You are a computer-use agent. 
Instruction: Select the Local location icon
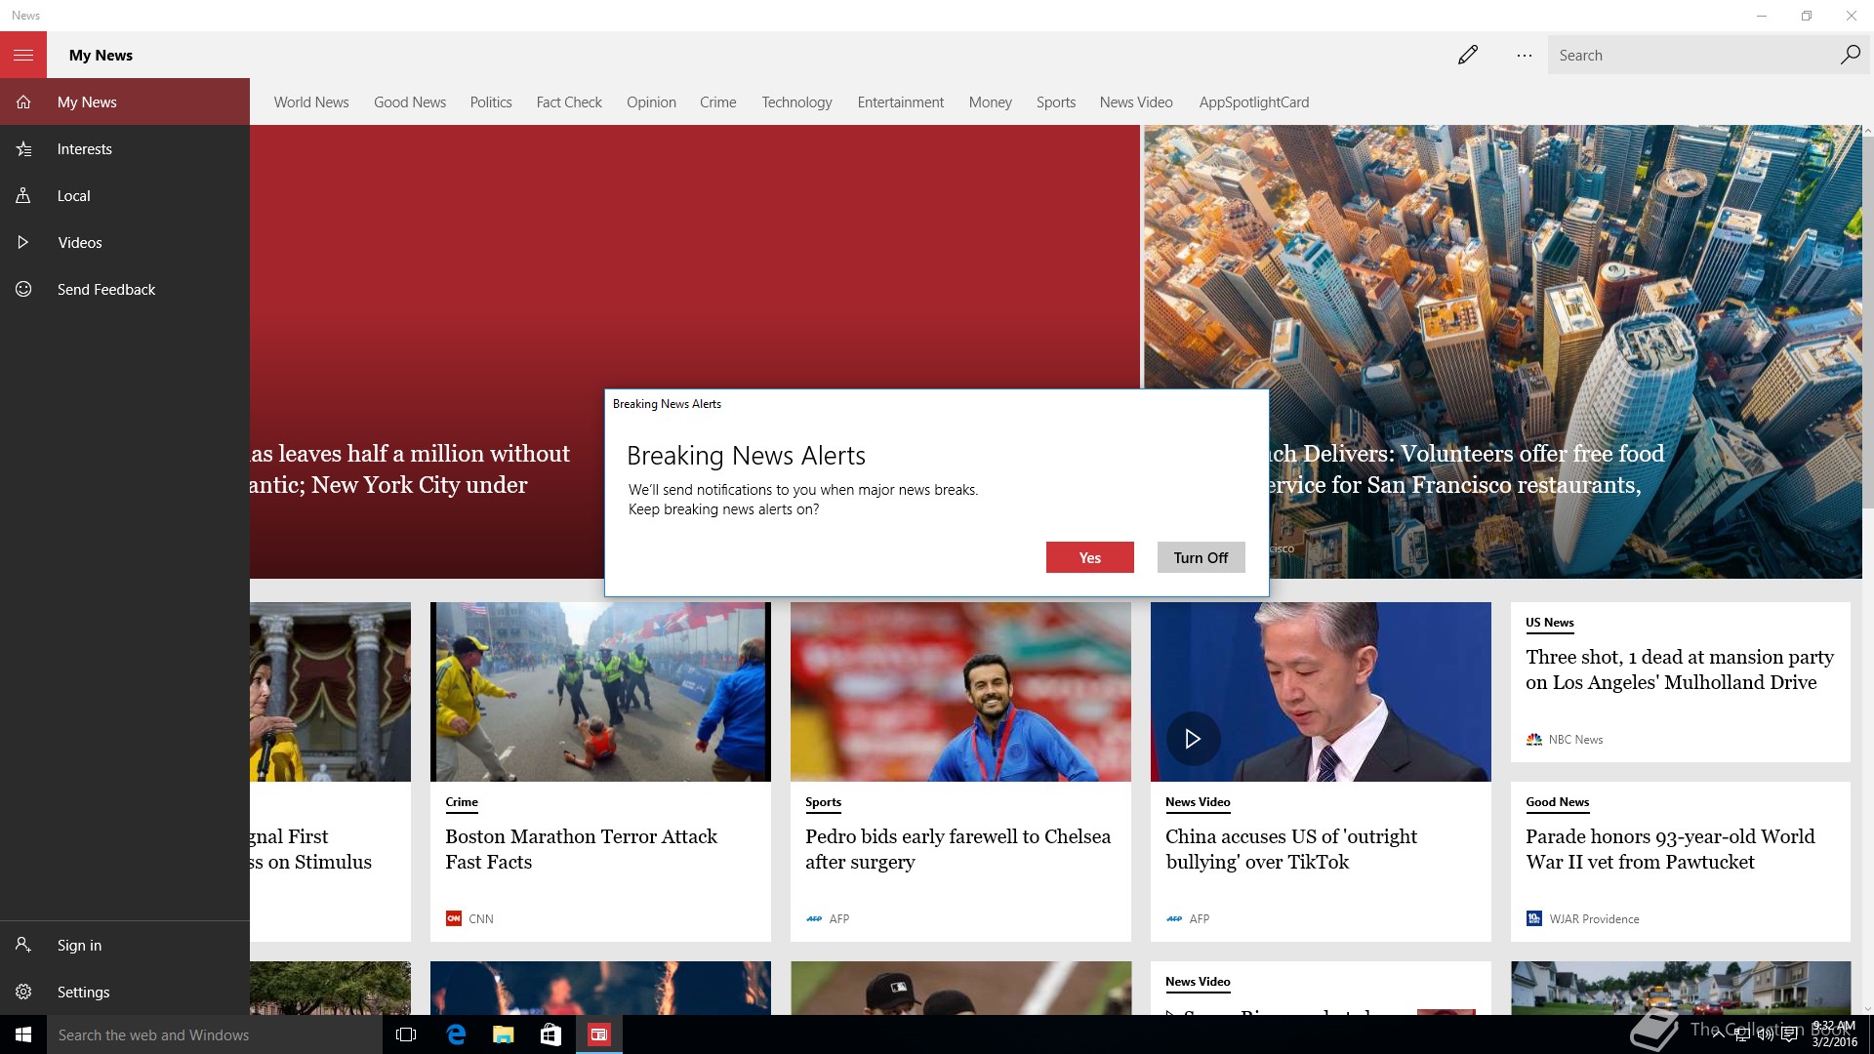click(23, 195)
